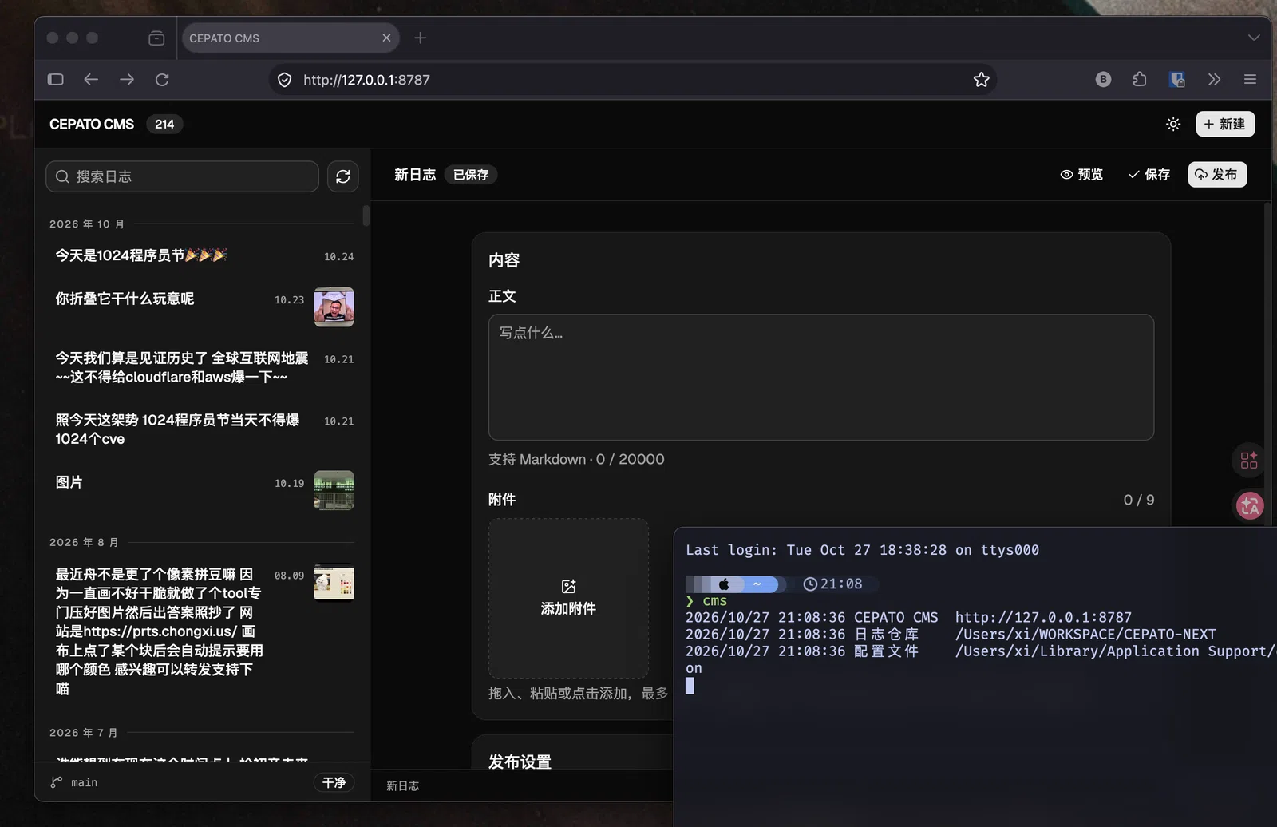Open the 10.23 log thumbnail image
This screenshot has width=1277, height=827.
334,307
